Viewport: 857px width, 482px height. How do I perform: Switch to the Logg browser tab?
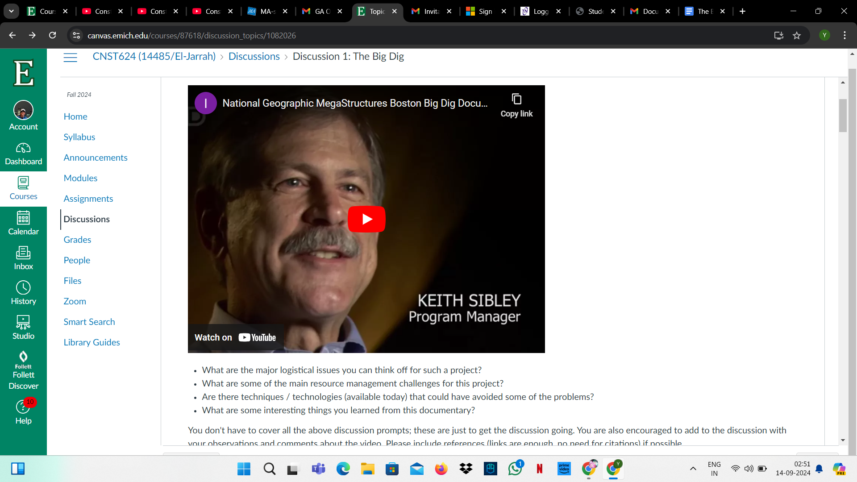540,11
